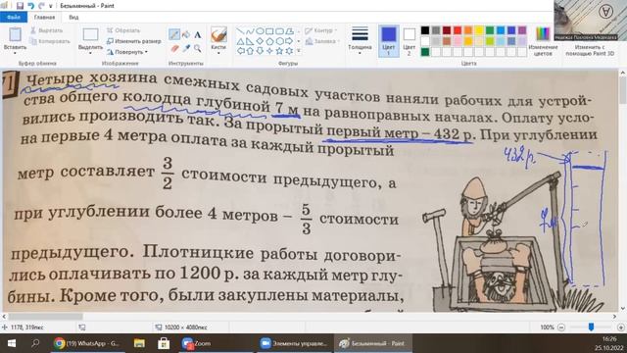Select the Eraser tool
The width and height of the screenshot is (627, 353).
click(x=174, y=48)
